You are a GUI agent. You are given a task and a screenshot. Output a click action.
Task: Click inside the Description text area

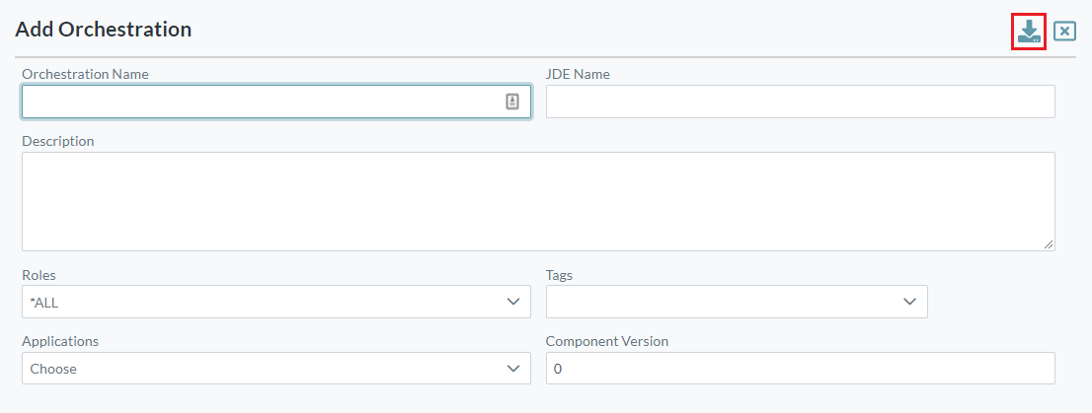pos(538,201)
